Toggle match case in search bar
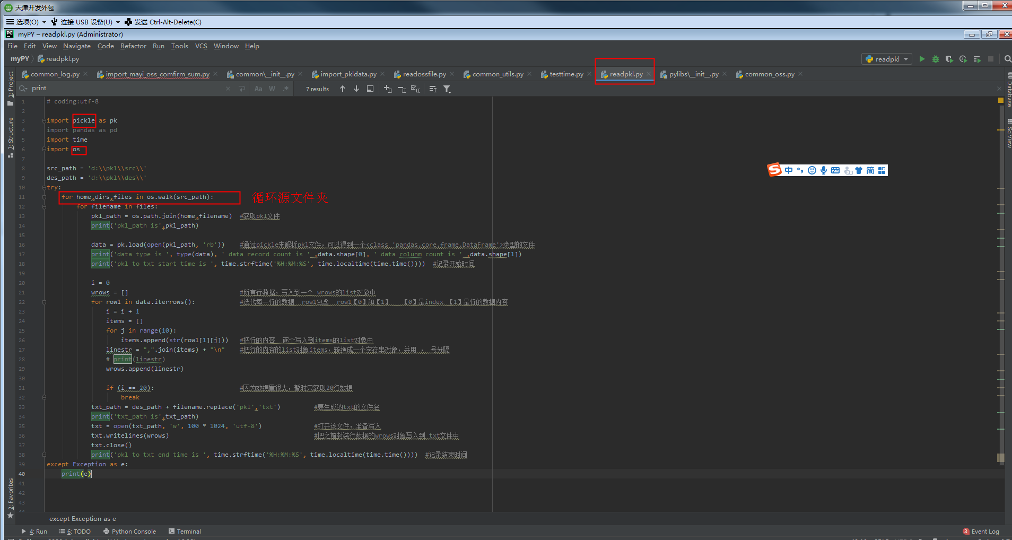 tap(258, 89)
